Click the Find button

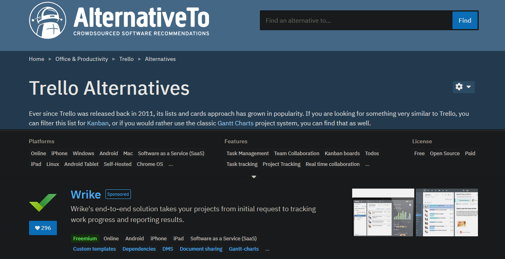click(465, 21)
